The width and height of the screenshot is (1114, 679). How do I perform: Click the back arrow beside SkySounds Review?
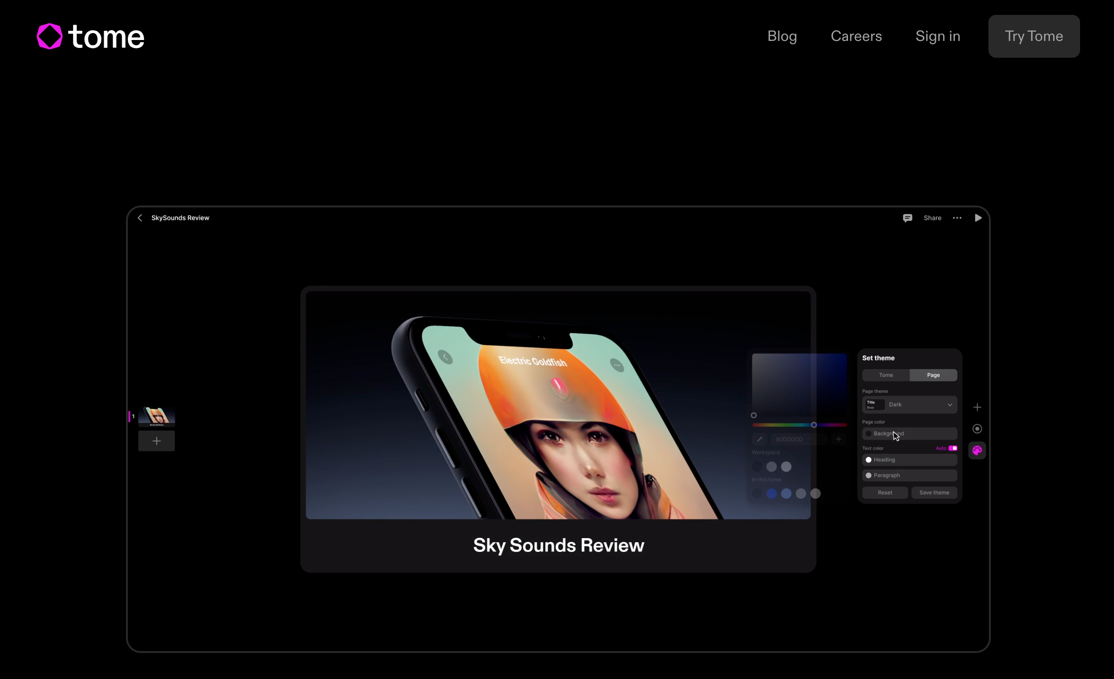(140, 218)
